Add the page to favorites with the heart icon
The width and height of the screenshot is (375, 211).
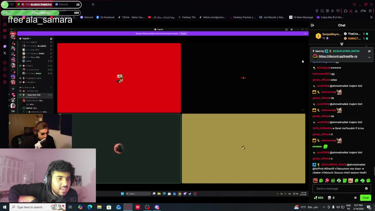tap(338, 11)
